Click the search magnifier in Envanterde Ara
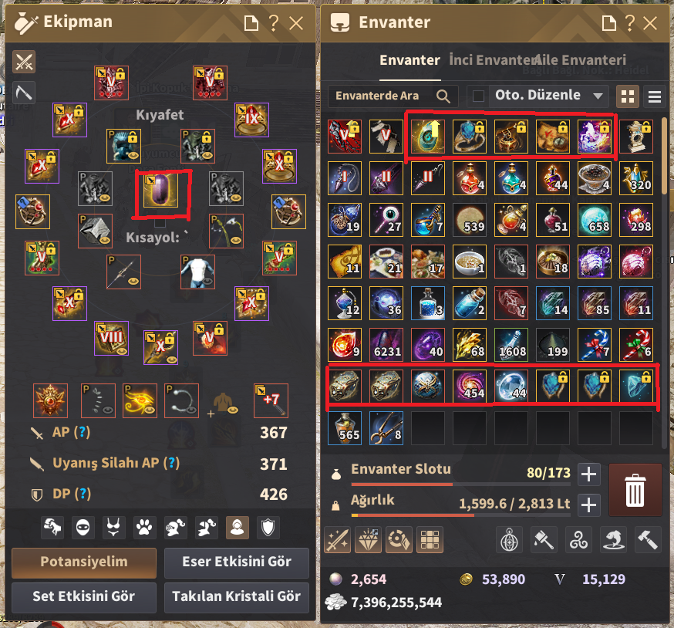This screenshot has height=628, width=674. [x=443, y=96]
